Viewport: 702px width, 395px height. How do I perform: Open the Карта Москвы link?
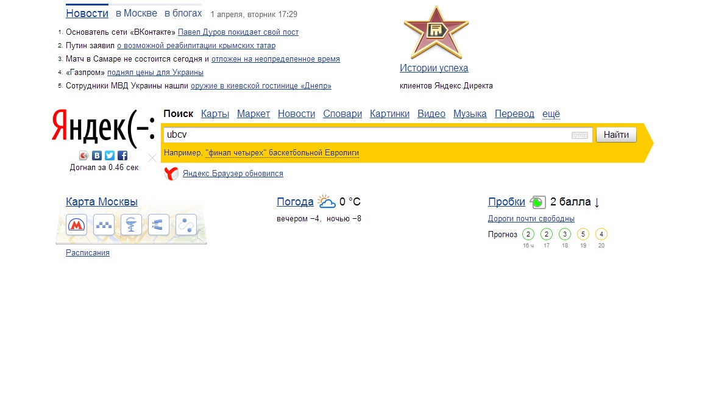point(102,202)
